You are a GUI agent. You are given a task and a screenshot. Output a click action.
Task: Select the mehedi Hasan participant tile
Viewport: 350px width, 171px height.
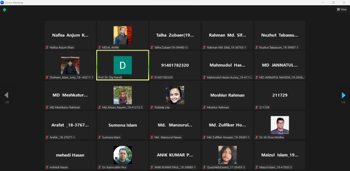tap(70, 155)
